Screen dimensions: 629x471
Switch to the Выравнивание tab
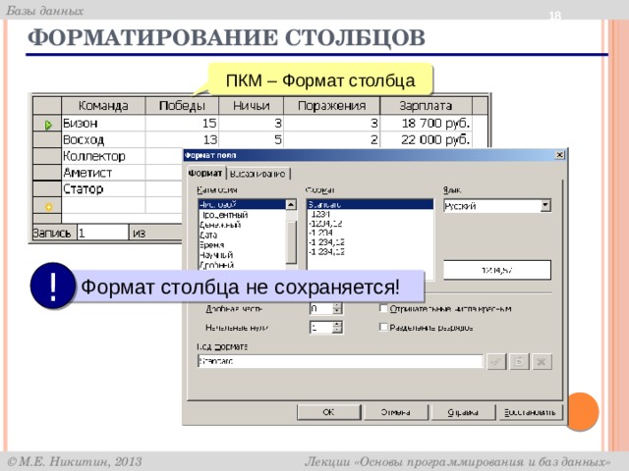[257, 174]
